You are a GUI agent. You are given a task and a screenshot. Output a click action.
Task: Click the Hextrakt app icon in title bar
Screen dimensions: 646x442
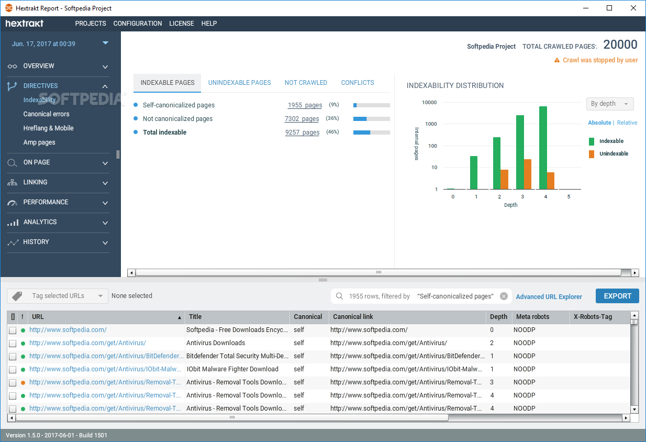pyautogui.click(x=9, y=8)
